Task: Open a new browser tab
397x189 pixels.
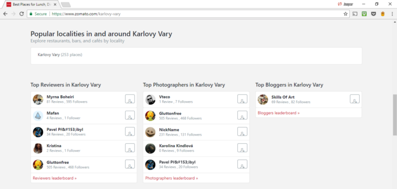Action: (66, 4)
